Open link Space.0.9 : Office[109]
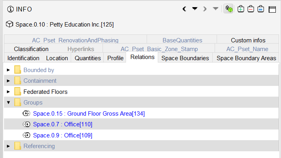 pos(63,135)
